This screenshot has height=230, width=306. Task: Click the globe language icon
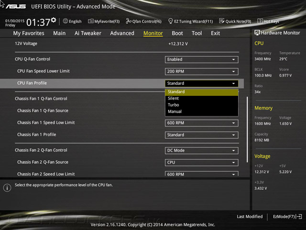[x=66, y=21]
